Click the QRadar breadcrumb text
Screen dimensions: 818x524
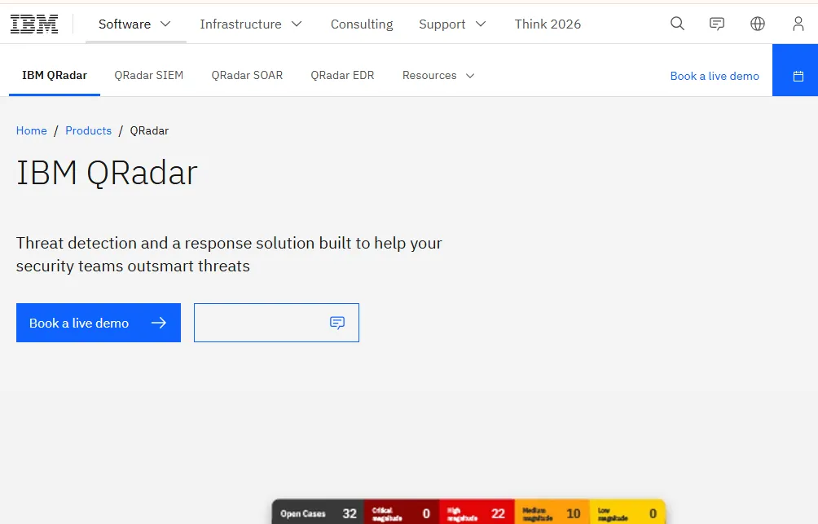(x=149, y=130)
